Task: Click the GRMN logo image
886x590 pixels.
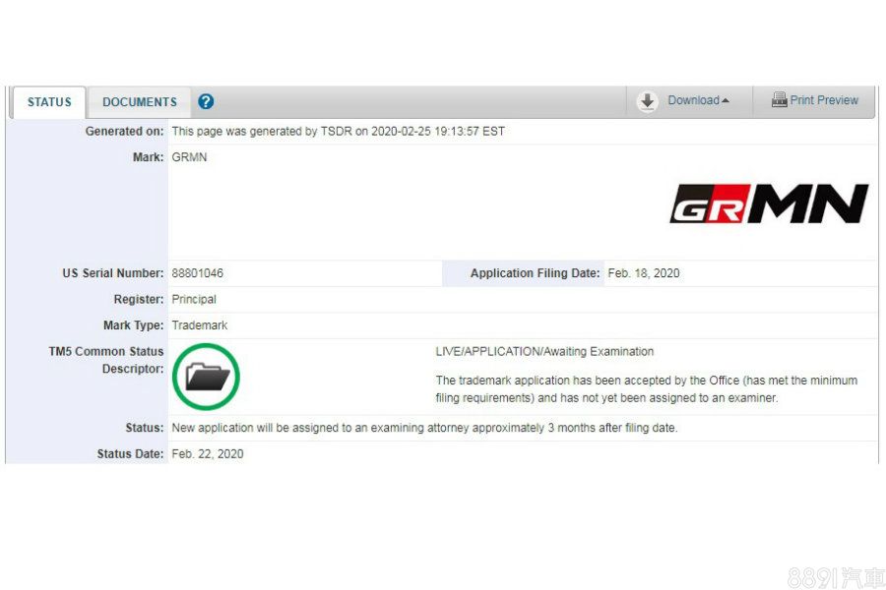Action: pyautogui.click(x=769, y=204)
